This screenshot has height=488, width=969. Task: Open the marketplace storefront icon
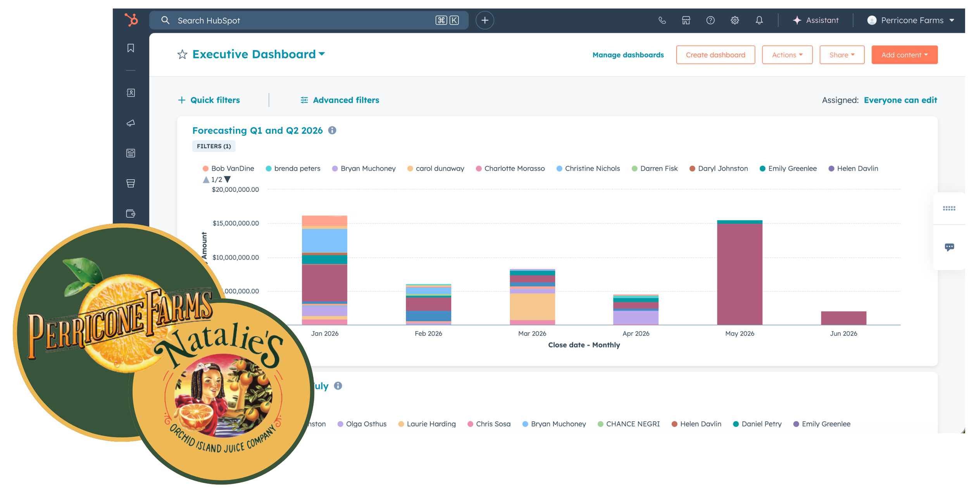[686, 20]
